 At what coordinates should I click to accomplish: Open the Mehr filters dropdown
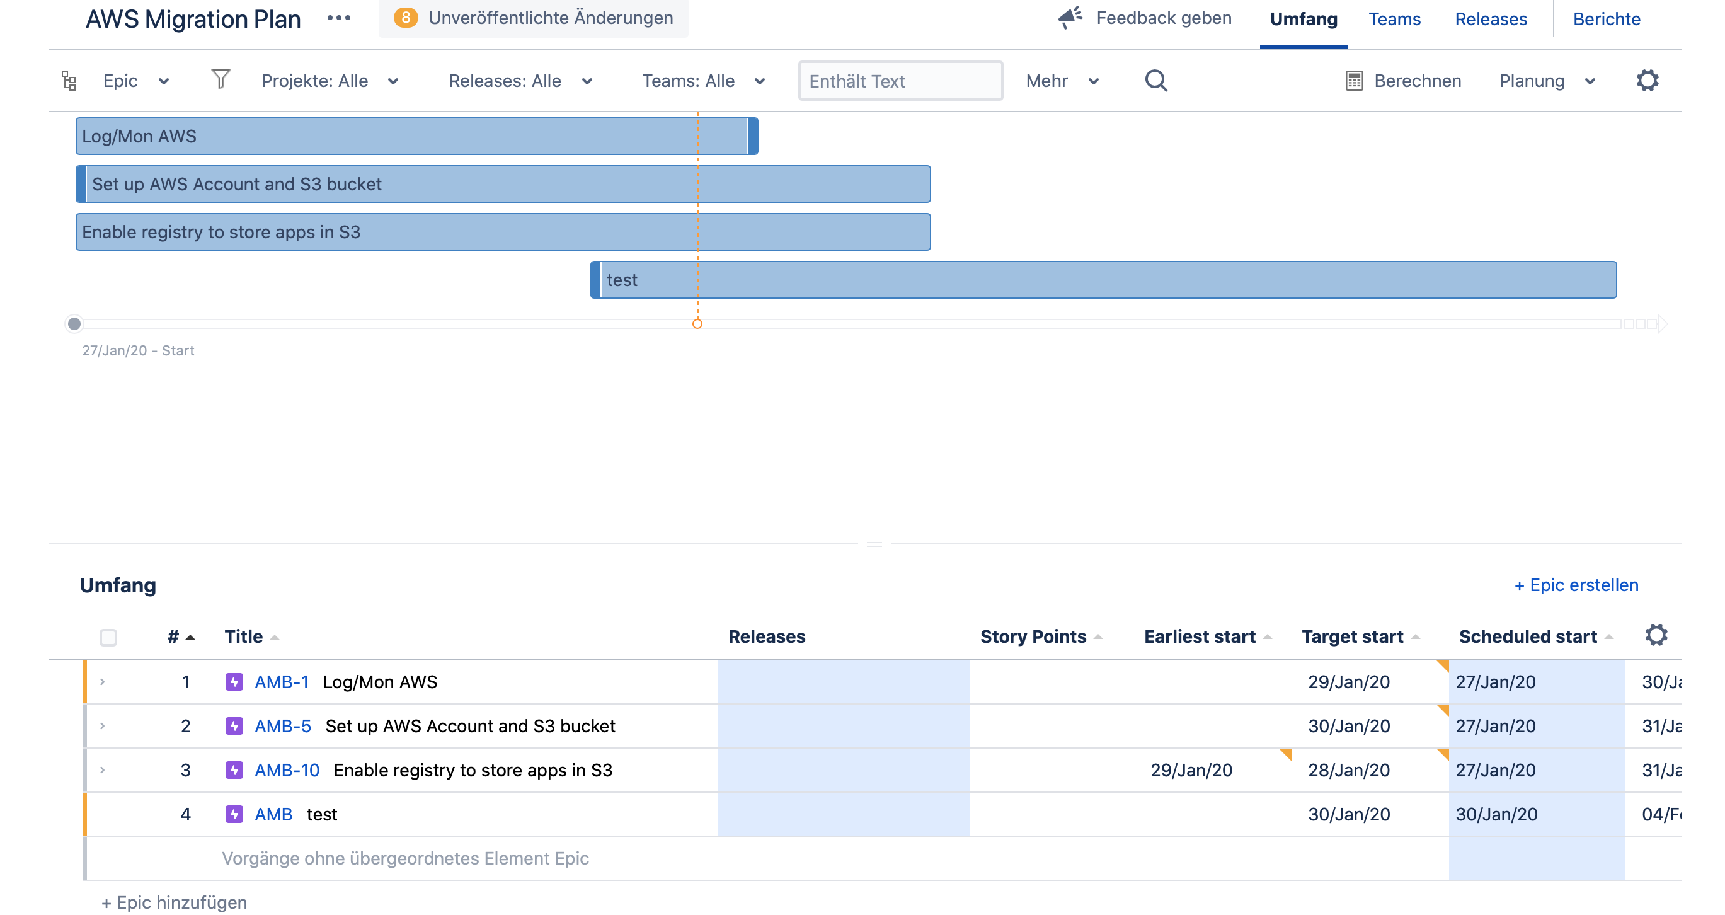point(1063,81)
